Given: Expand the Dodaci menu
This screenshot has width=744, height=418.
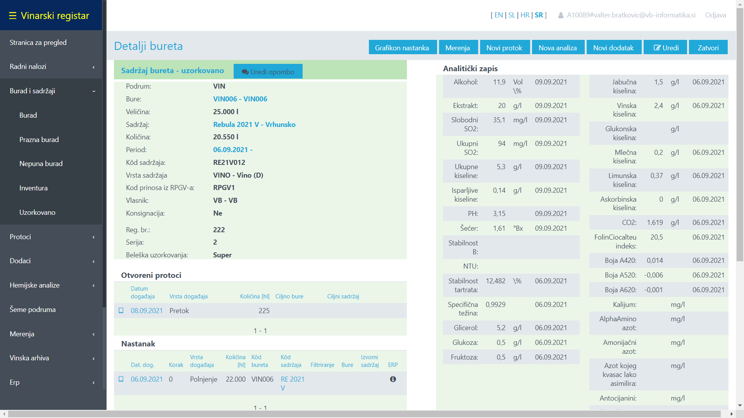Looking at the screenshot, I should click(51, 261).
